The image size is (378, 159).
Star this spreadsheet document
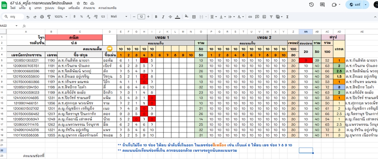pos(78,3)
